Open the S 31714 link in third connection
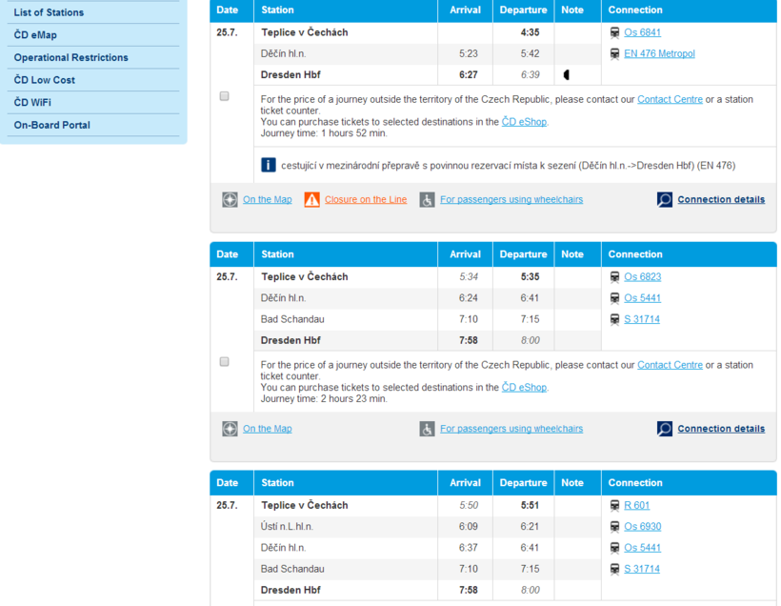 point(642,569)
